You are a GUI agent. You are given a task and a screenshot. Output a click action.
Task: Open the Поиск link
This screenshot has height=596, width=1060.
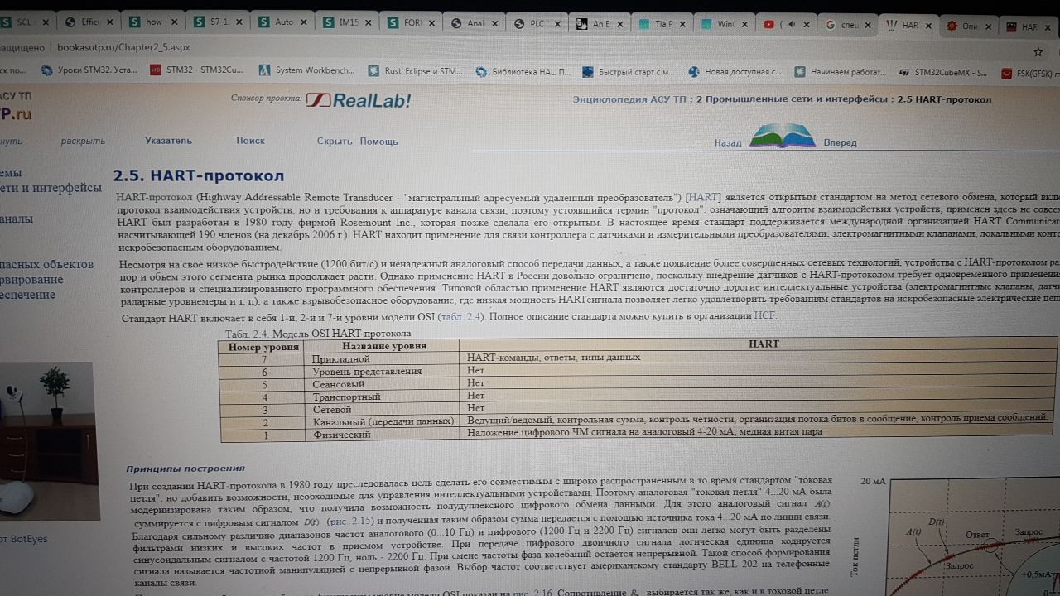tap(250, 141)
